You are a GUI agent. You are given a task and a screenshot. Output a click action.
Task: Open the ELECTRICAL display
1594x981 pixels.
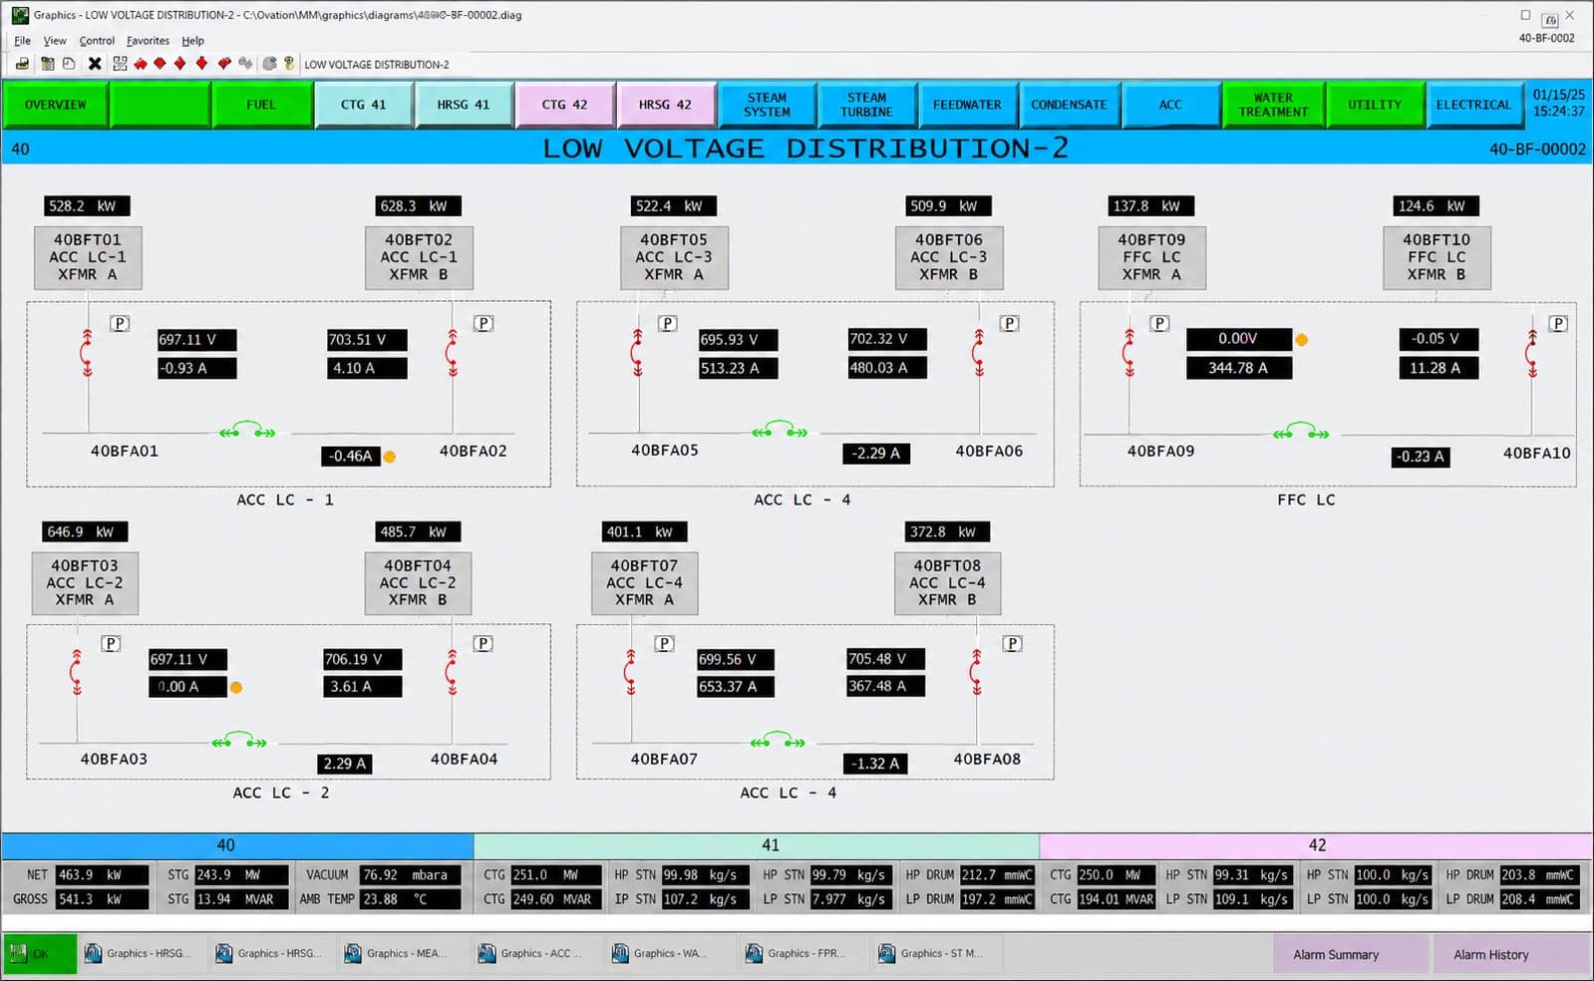coord(1473,105)
